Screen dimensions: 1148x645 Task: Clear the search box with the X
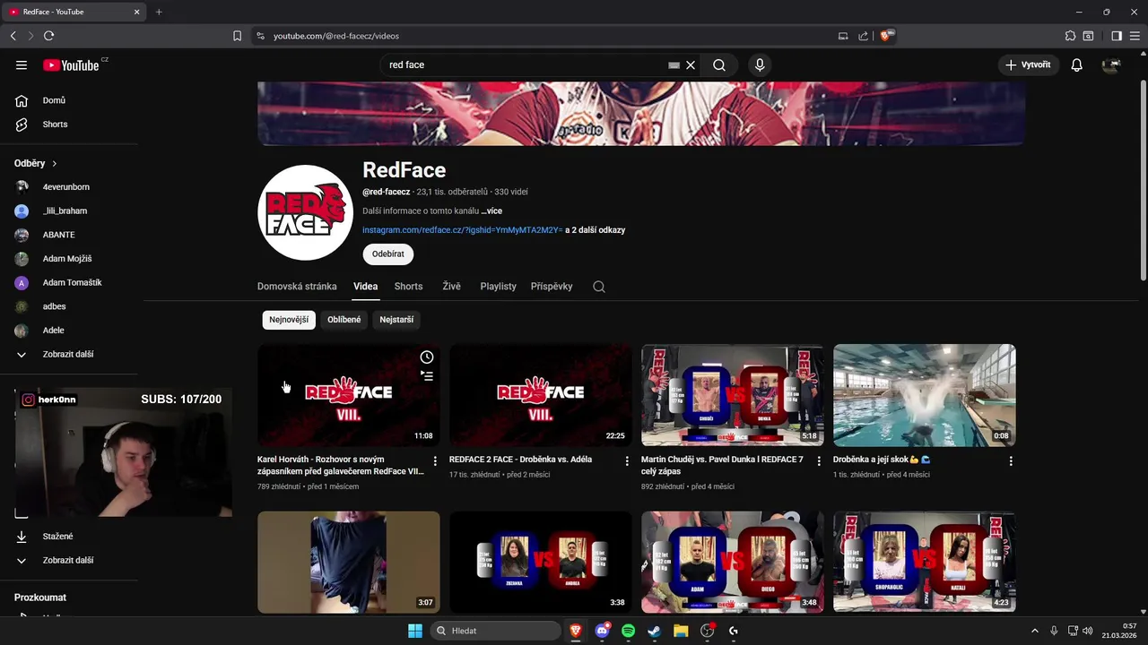[691, 65]
